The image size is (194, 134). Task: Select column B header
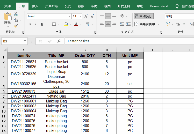tap(56, 50)
